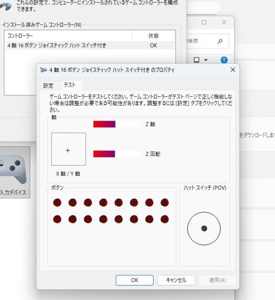Click the OK status cell in controller list

coord(154,45)
